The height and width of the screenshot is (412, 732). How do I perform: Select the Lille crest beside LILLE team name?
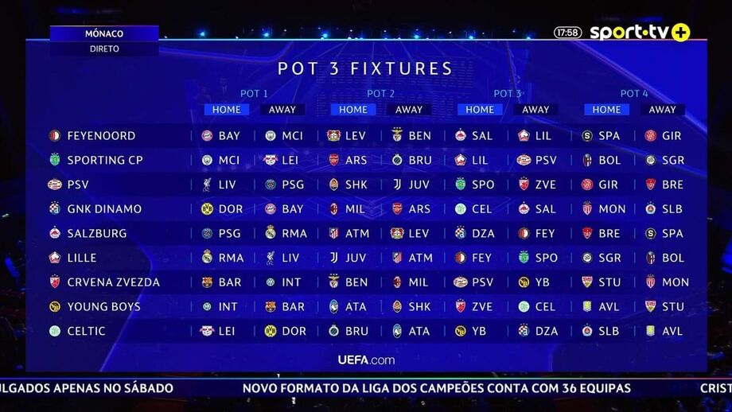coord(54,258)
